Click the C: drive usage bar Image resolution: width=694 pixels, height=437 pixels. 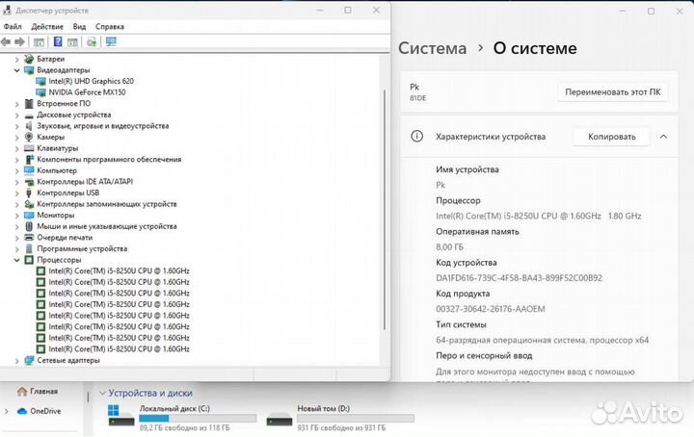(x=198, y=418)
